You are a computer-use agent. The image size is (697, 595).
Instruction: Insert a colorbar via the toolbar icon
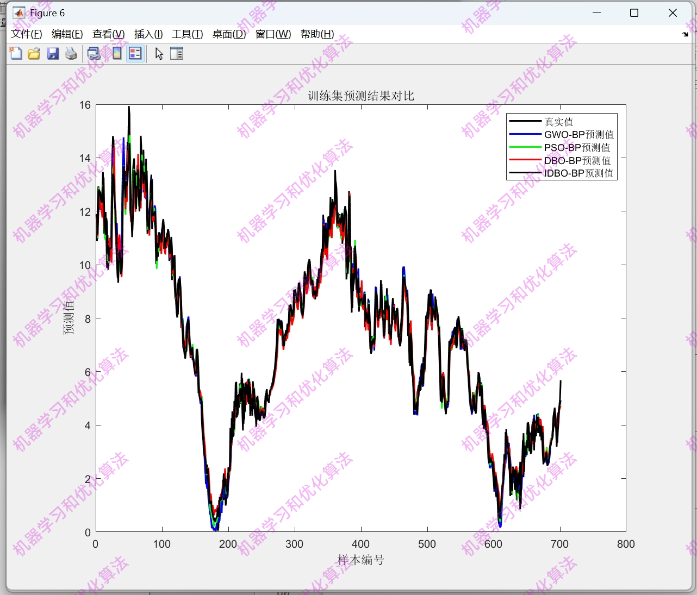(117, 53)
